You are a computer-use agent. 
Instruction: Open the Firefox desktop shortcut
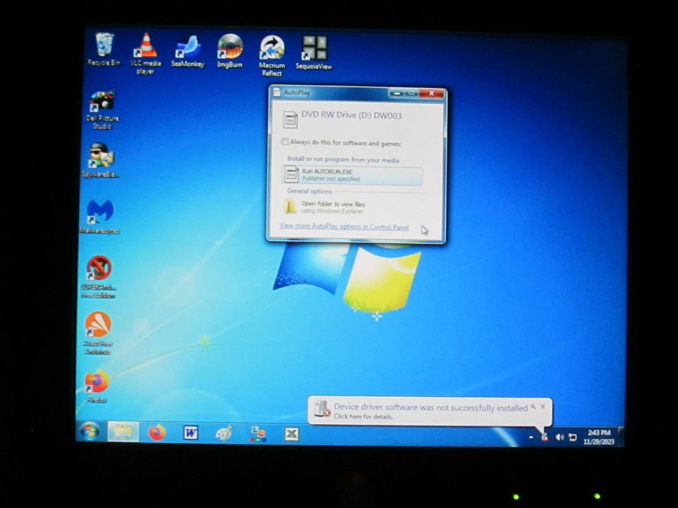[x=97, y=385]
